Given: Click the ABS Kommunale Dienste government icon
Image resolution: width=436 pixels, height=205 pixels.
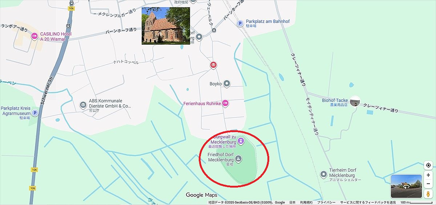Looking at the screenshot, I should (83, 105).
